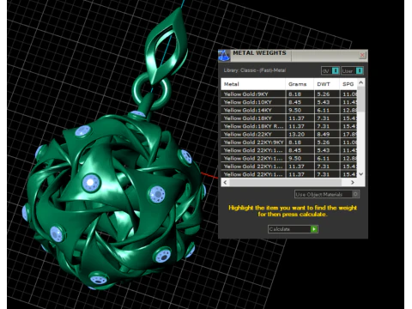Click the 8.49 DWT cell
This screenshot has height=309, width=412.
[x=327, y=134]
